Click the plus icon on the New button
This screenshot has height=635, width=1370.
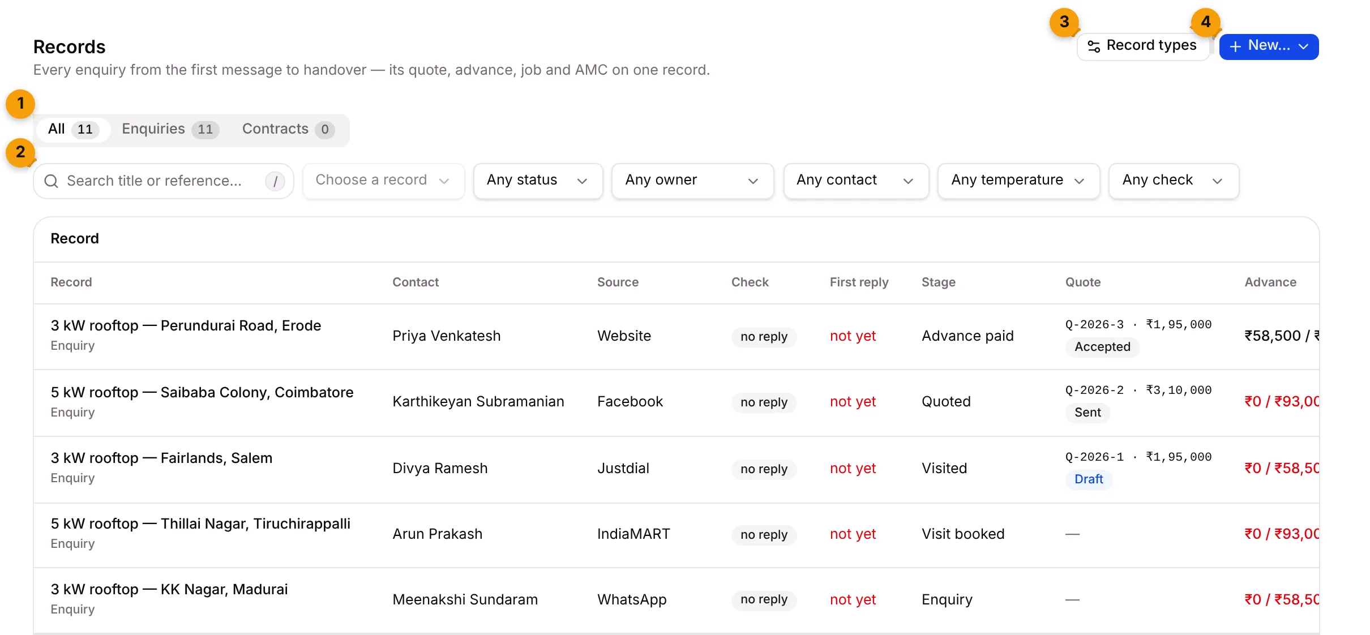[1235, 46]
